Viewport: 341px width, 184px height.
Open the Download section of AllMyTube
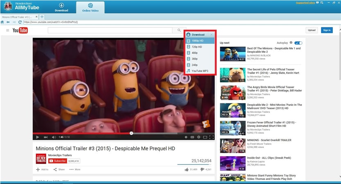61,7
